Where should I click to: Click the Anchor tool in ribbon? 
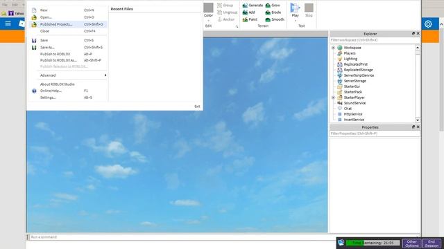pos(225,19)
